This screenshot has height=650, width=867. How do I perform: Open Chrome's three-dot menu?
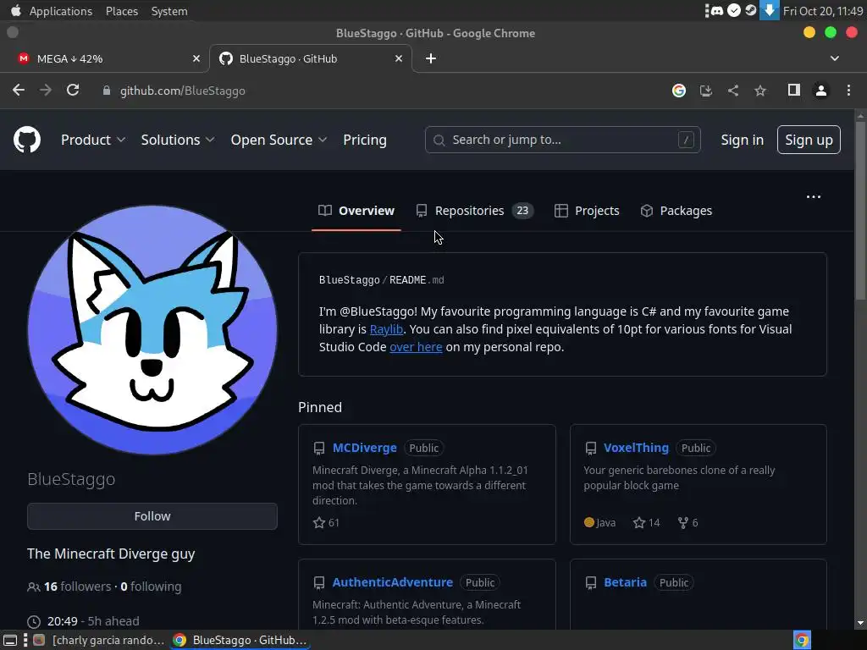(848, 91)
